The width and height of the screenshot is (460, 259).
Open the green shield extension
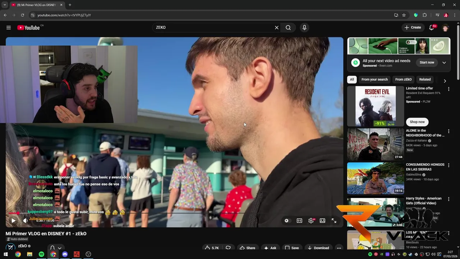click(x=416, y=15)
